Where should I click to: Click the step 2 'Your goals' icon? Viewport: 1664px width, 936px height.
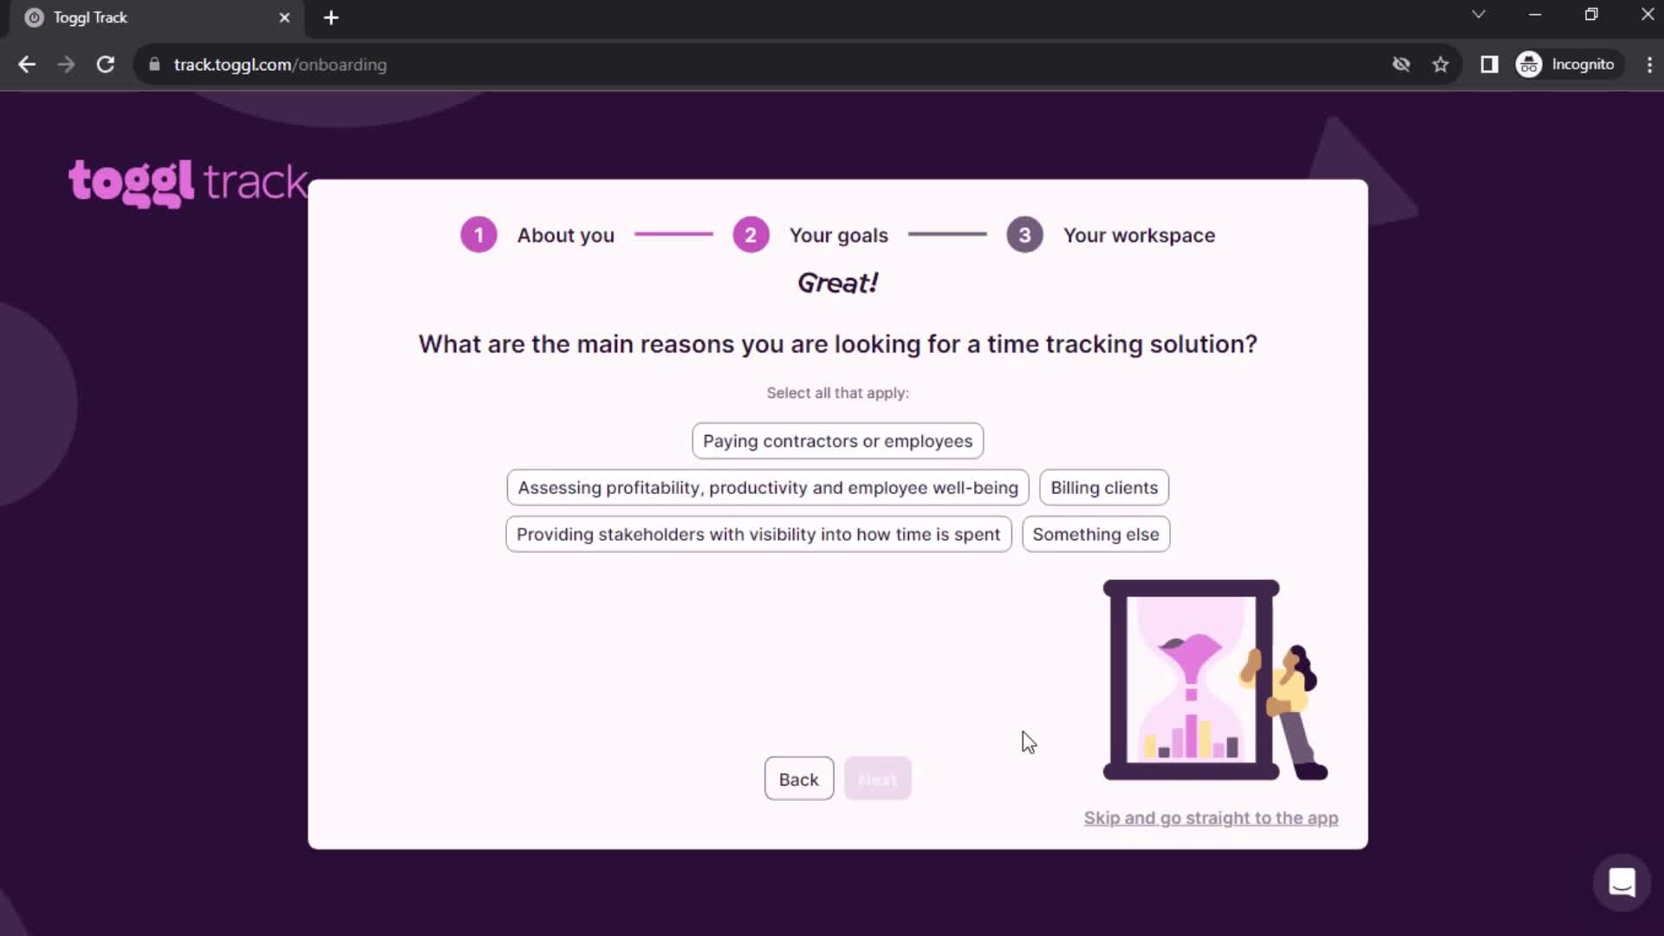[x=750, y=234]
